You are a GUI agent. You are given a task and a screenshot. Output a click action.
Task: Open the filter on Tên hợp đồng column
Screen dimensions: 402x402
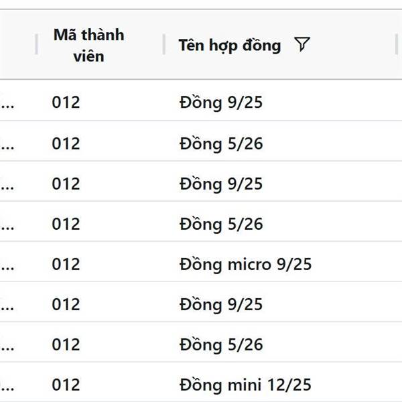(x=302, y=44)
